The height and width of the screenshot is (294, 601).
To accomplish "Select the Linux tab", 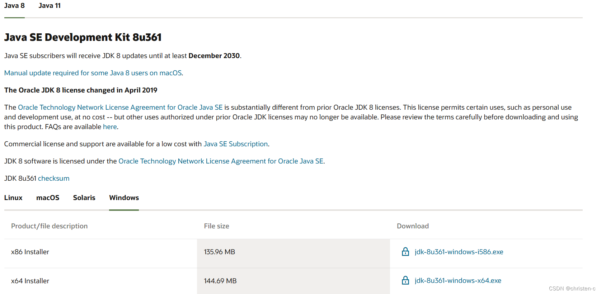I will click(13, 198).
